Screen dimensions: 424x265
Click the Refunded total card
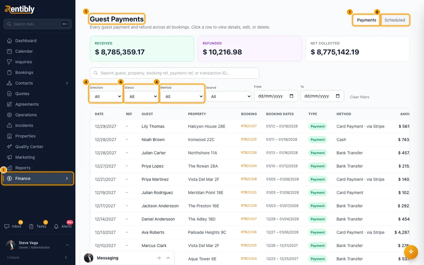tap(250, 49)
